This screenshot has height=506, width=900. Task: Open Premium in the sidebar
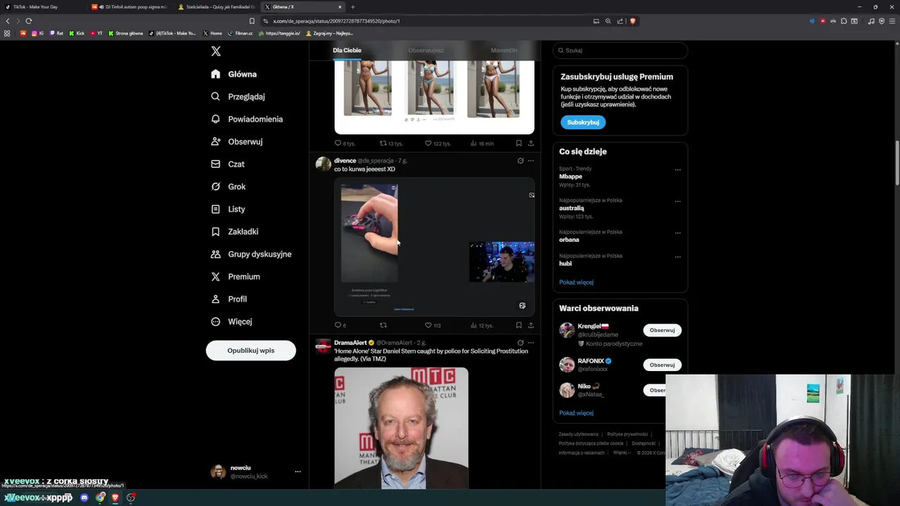(x=236, y=276)
